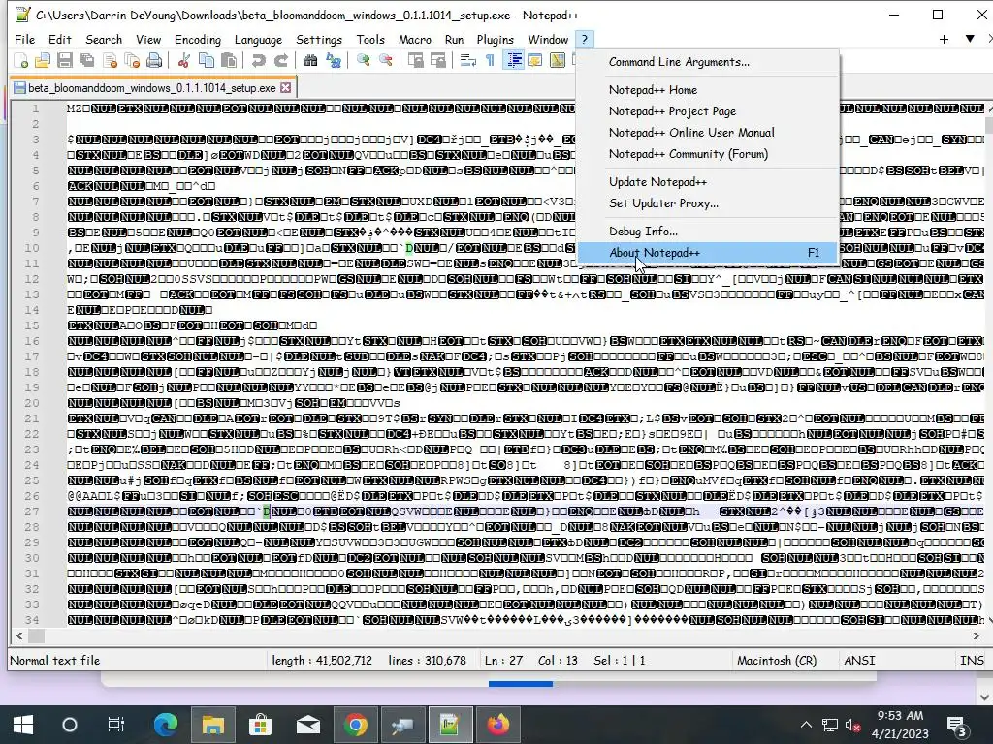
Task: Print the document with the printer icon
Action: (x=154, y=61)
